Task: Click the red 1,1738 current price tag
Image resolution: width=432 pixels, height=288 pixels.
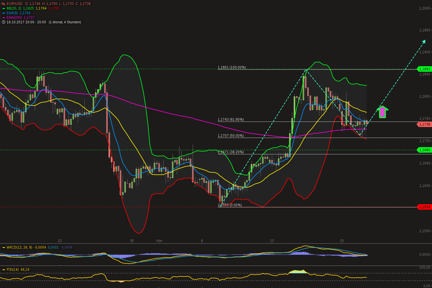Action: click(424, 124)
